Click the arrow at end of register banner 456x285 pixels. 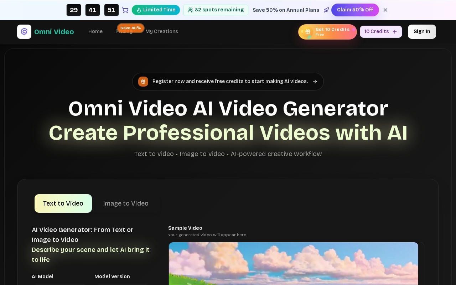[x=315, y=82]
